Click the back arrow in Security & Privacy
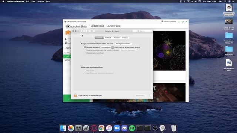Viewport: 237px width, 133px height. (x=82, y=31)
